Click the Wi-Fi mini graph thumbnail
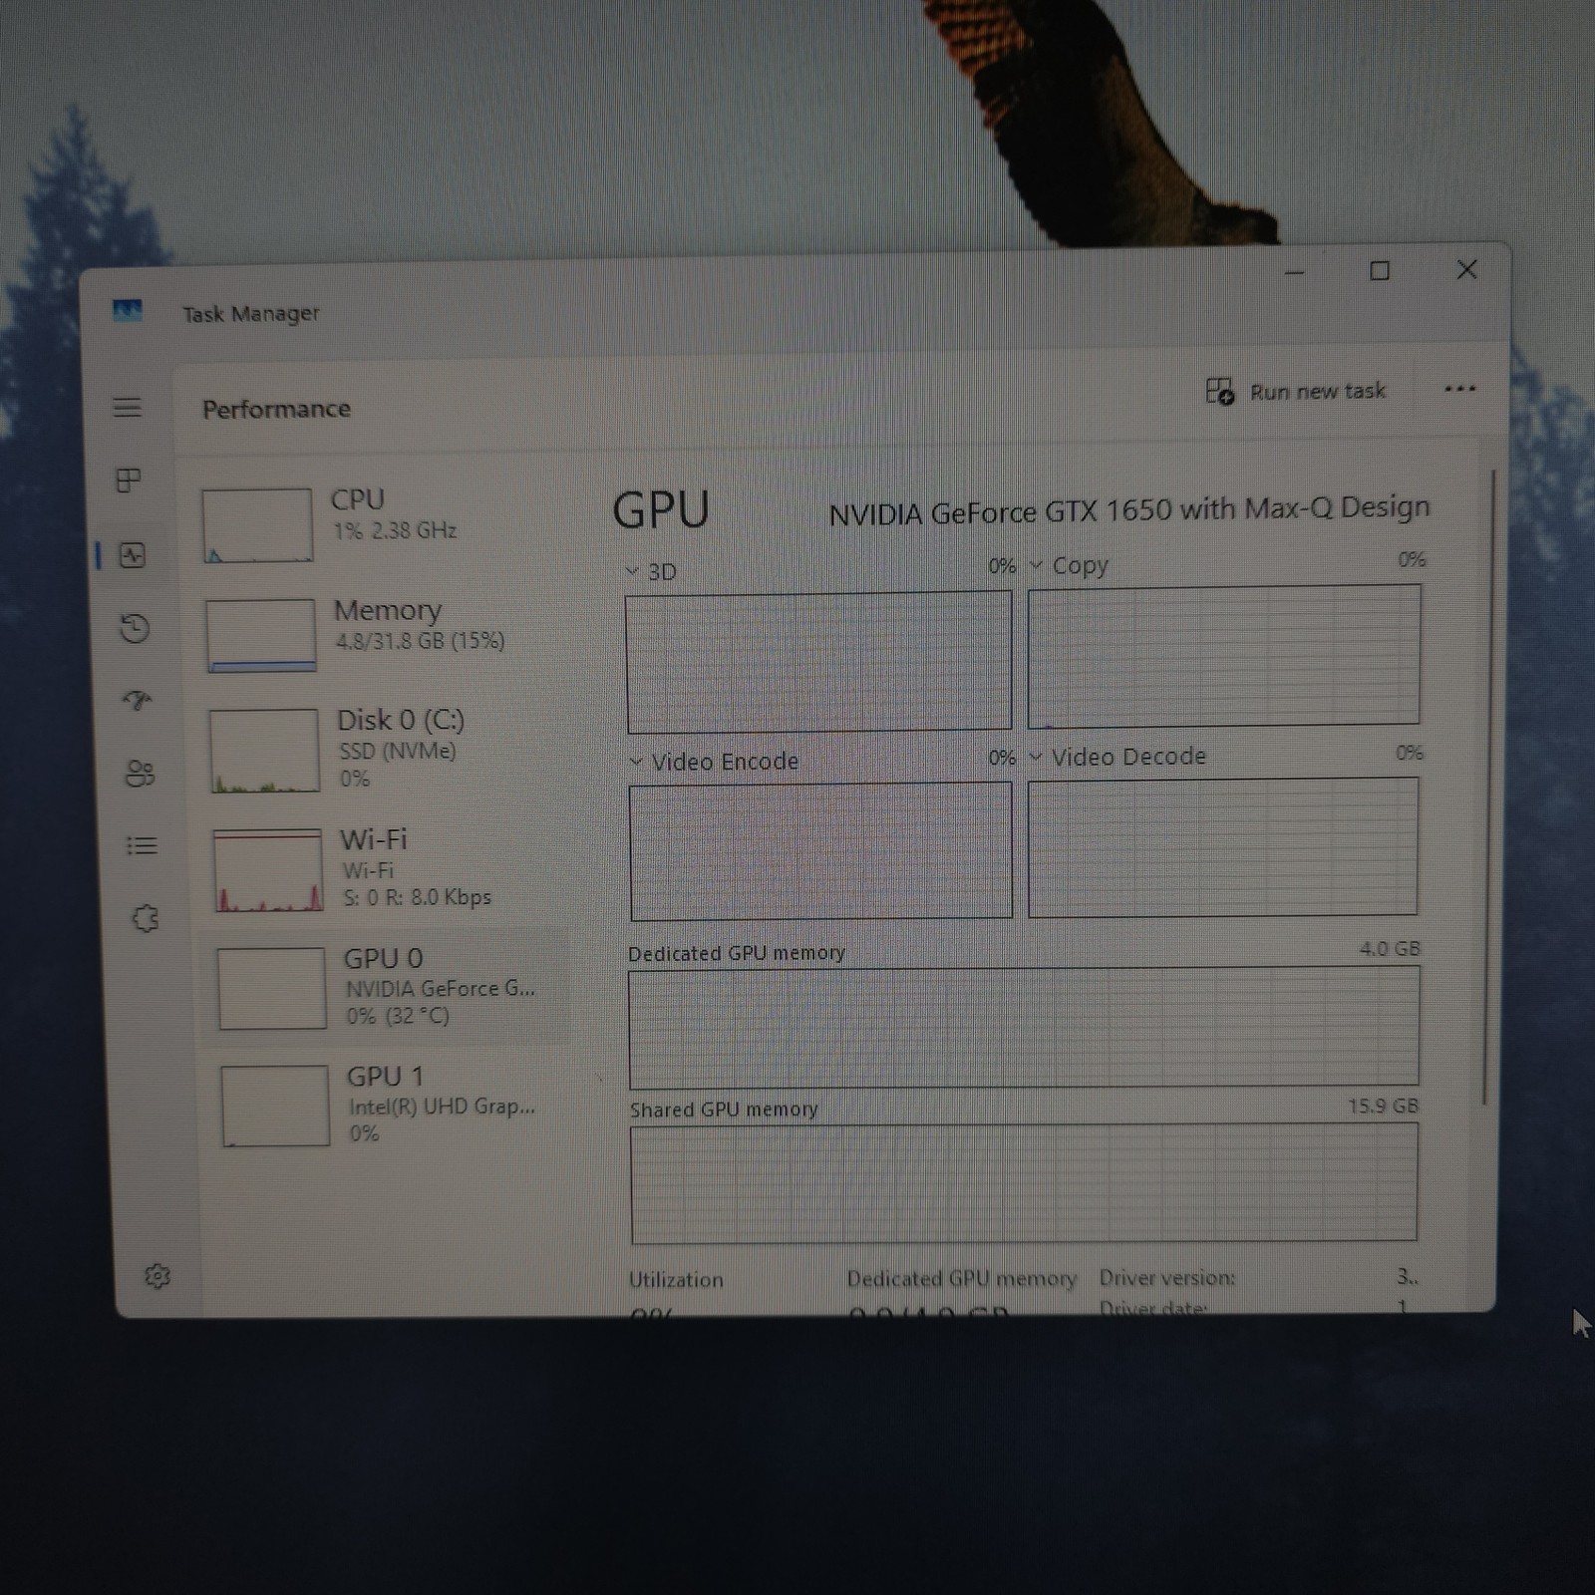 (x=268, y=870)
